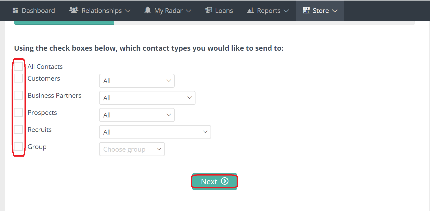Enable the Customers checkbox

tap(18, 78)
